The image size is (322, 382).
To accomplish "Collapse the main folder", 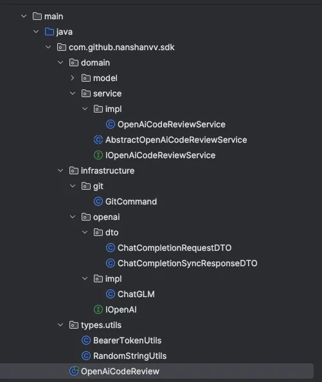I will [x=24, y=16].
